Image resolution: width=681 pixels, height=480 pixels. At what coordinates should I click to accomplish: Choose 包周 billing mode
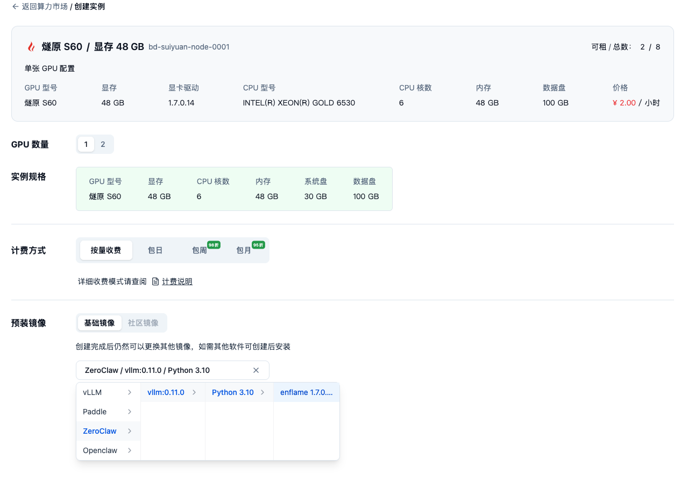pyautogui.click(x=200, y=250)
